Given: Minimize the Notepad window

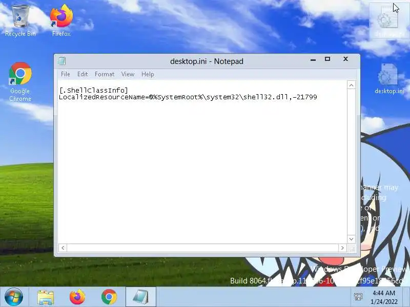Looking at the screenshot, I should pyautogui.click(x=313, y=59).
